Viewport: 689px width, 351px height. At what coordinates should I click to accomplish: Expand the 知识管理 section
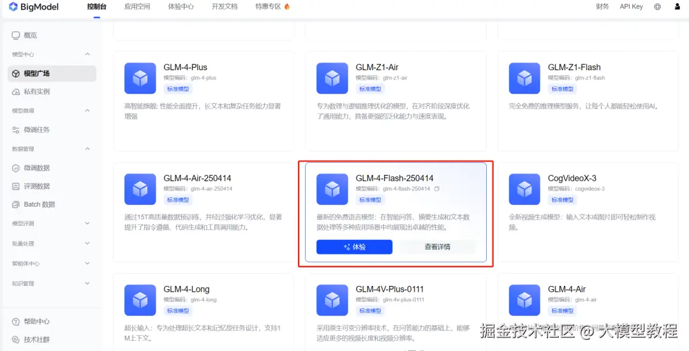(87, 283)
